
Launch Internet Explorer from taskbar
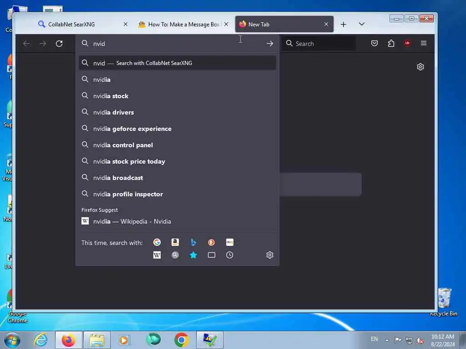click(41, 340)
